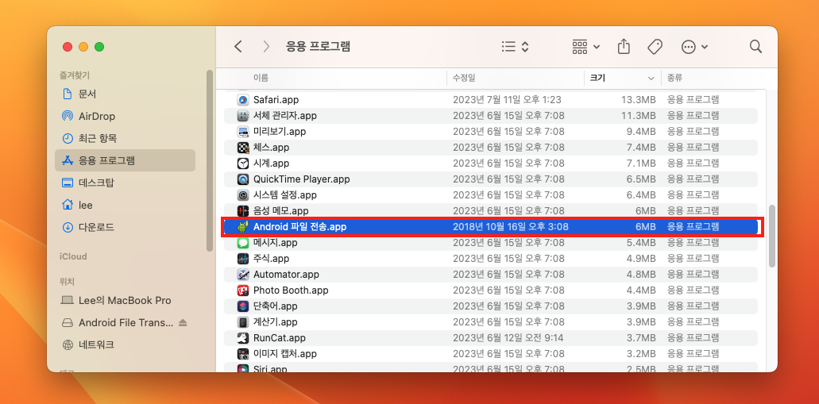This screenshot has height=404, width=819.
Task: Click the Safari.app file name
Action: 276,100
